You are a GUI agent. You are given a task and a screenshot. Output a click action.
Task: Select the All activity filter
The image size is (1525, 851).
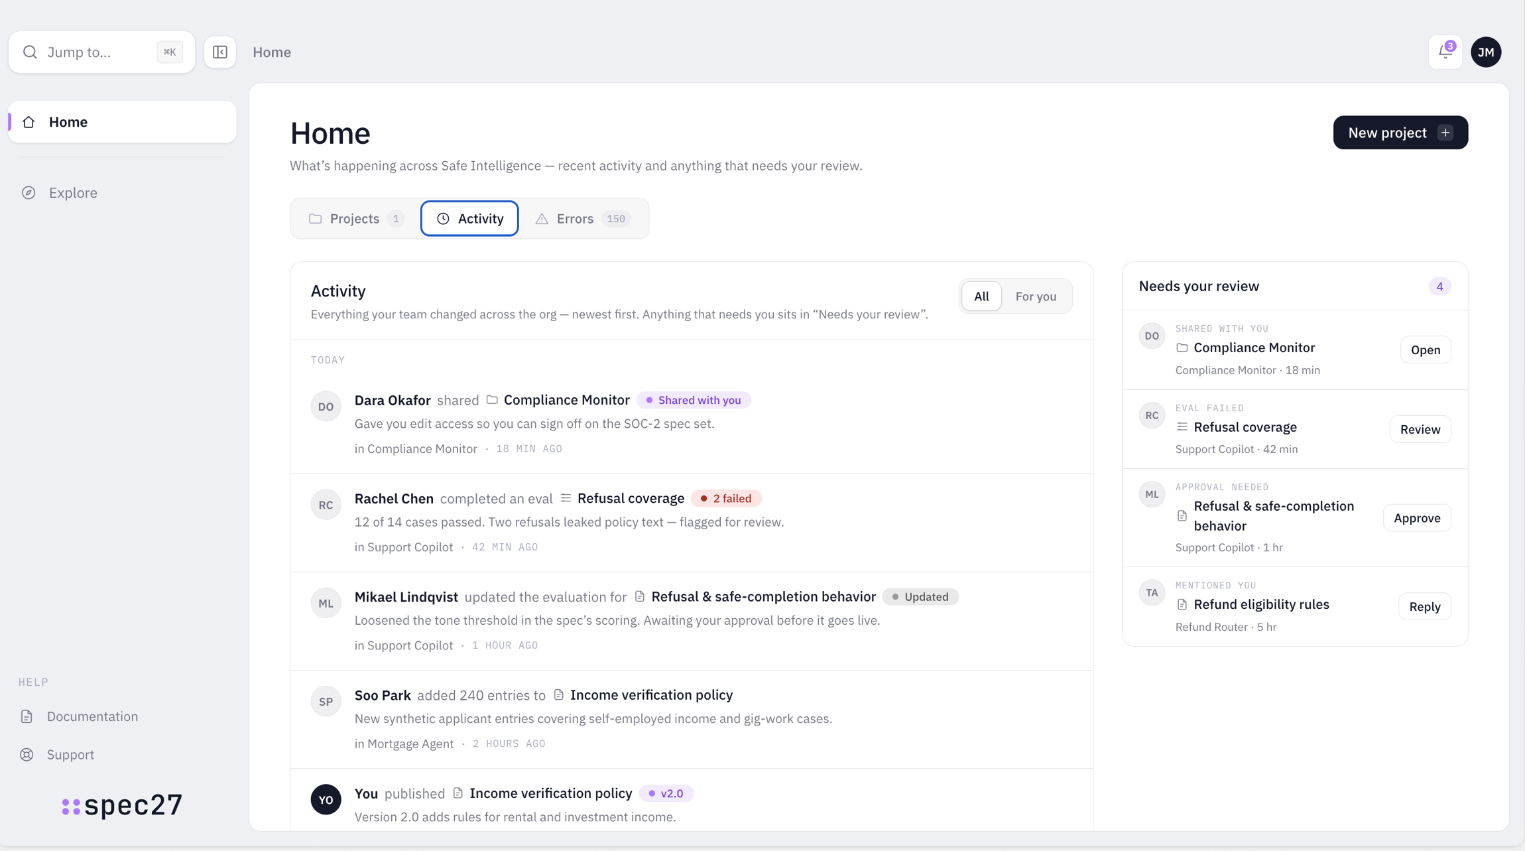click(x=981, y=296)
